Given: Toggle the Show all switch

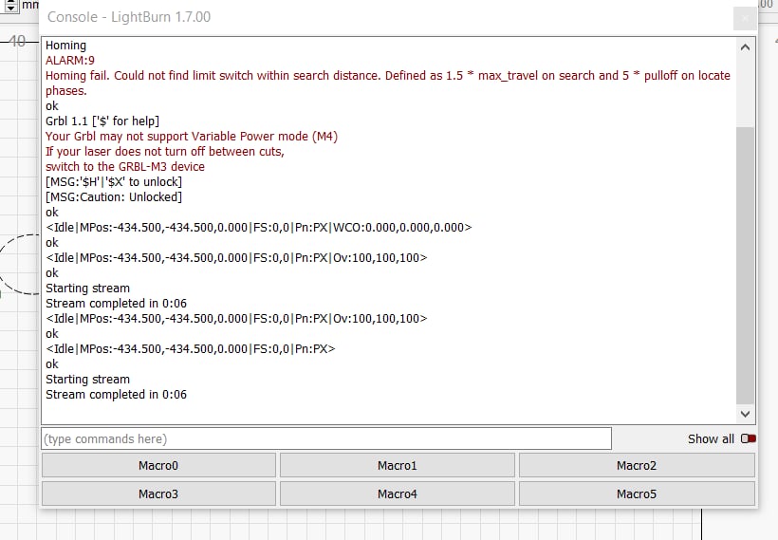Looking at the screenshot, I should pos(749,438).
